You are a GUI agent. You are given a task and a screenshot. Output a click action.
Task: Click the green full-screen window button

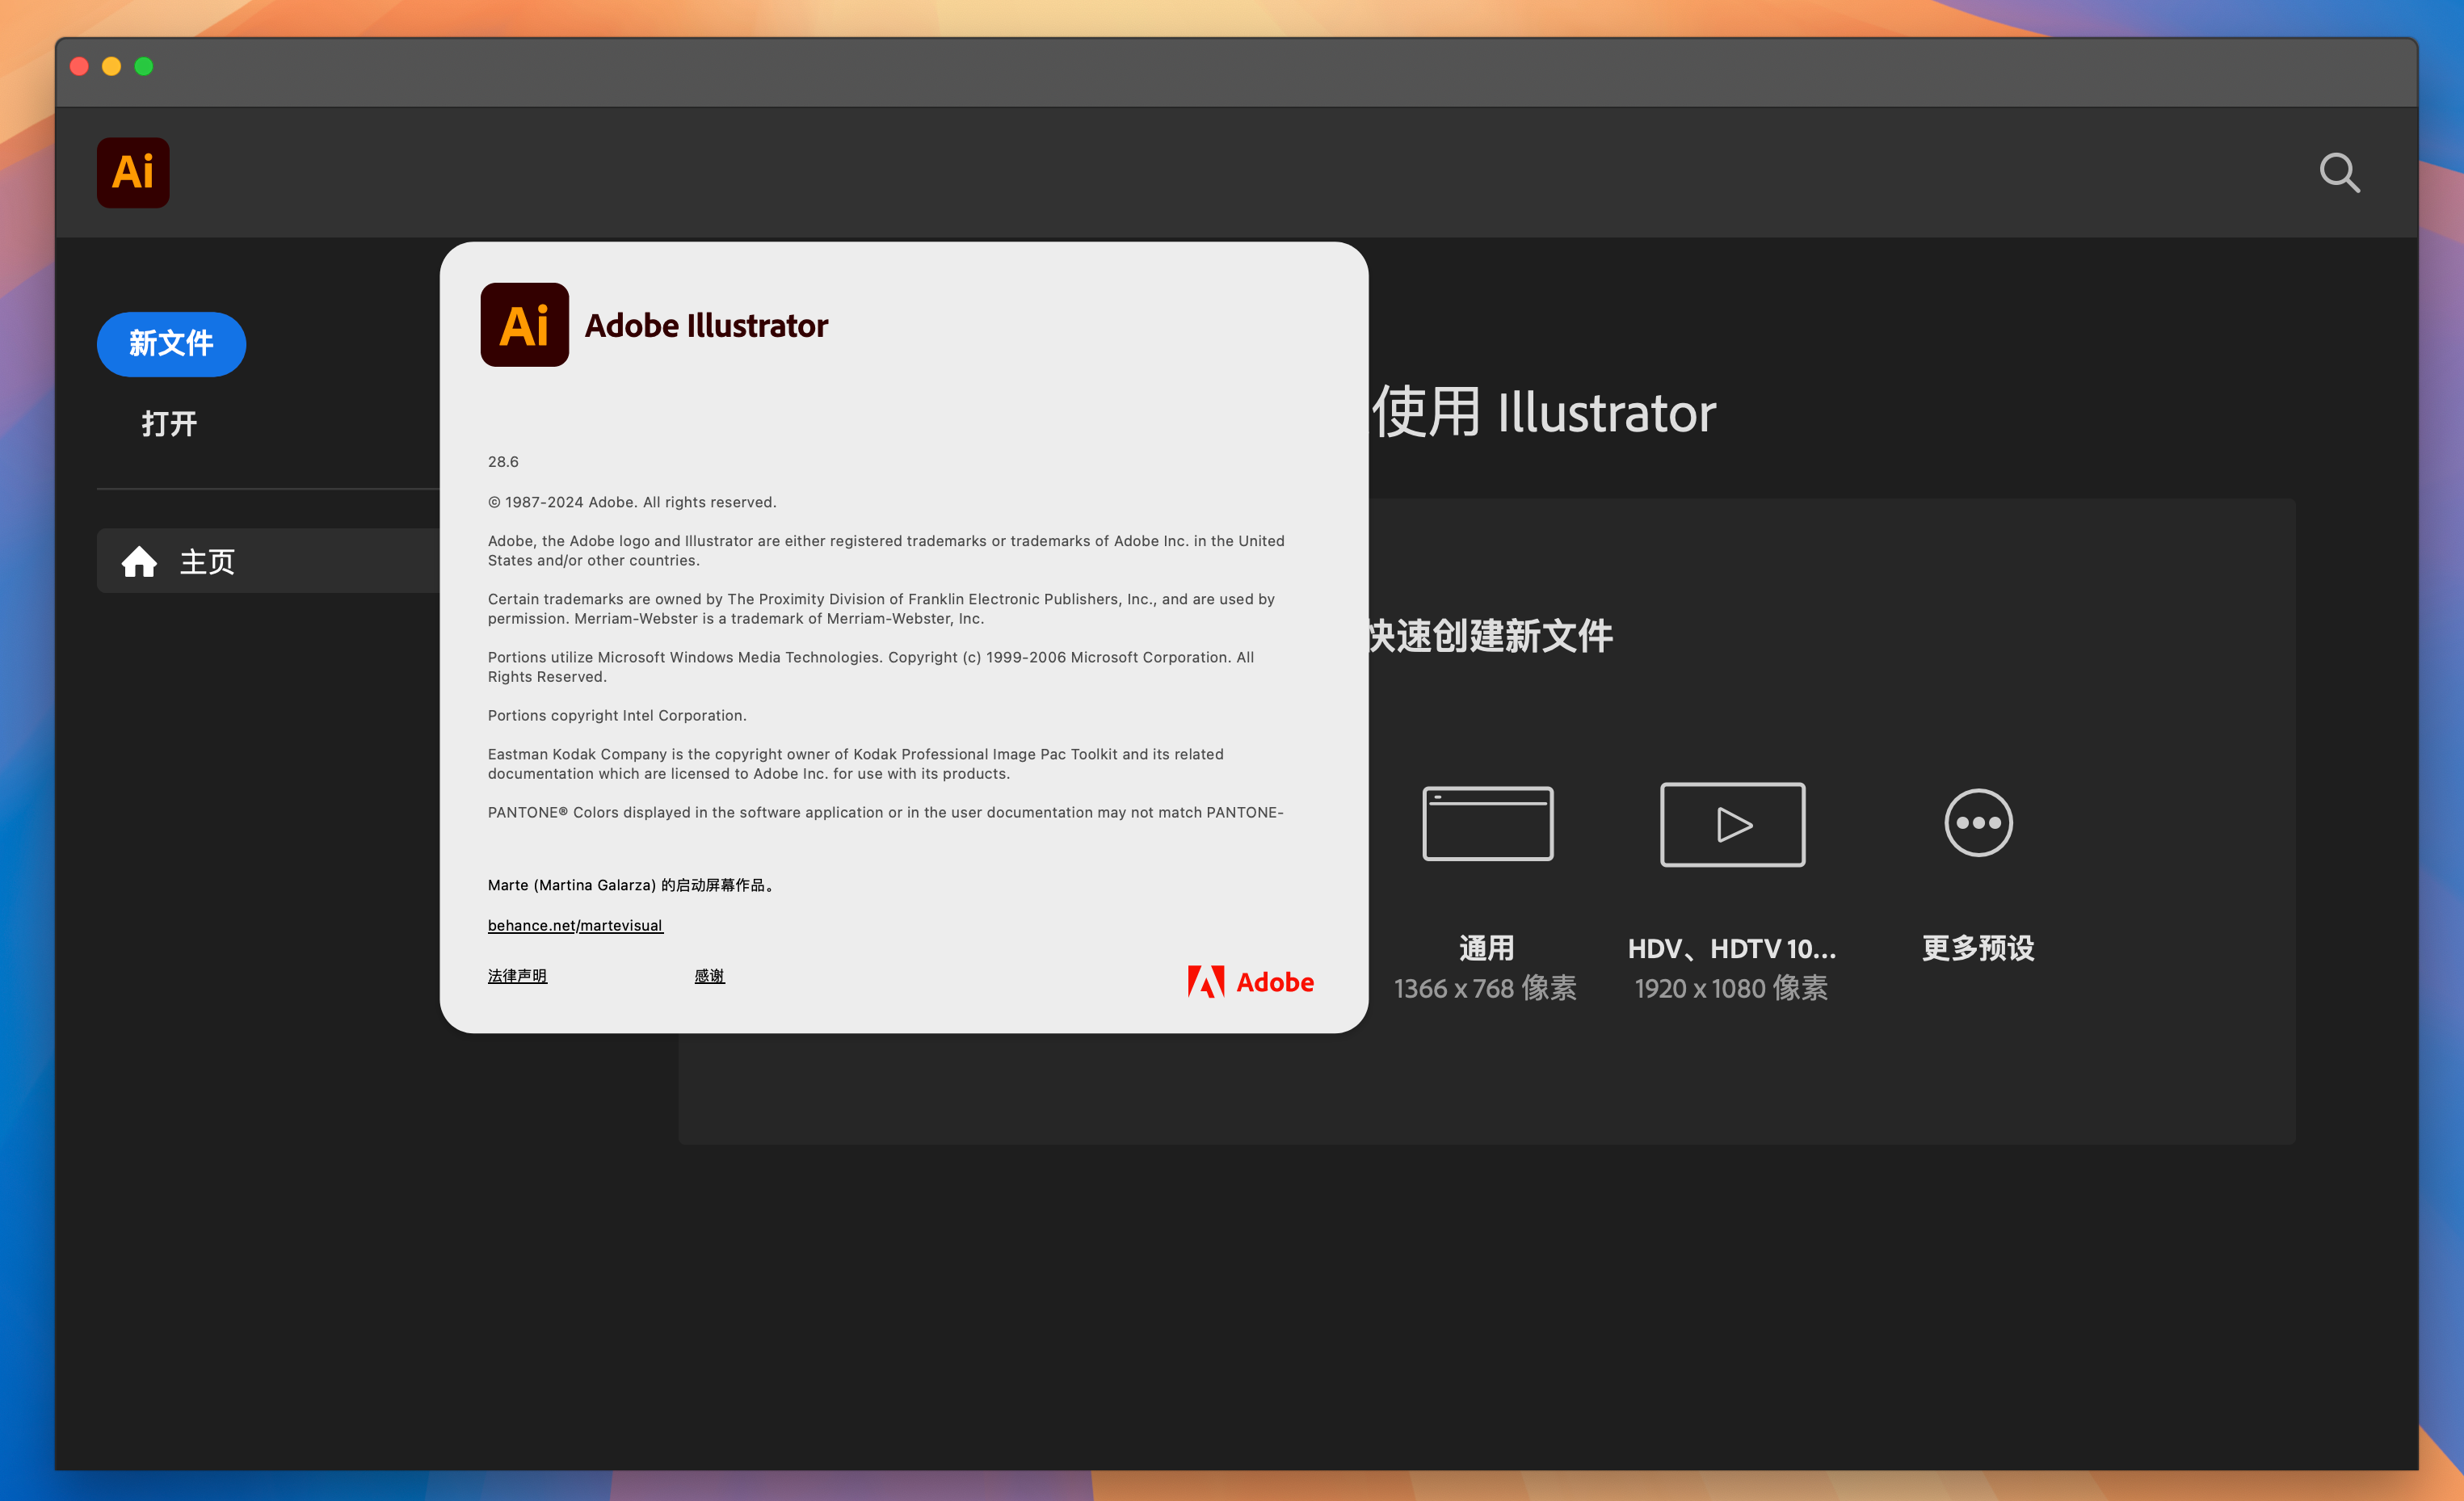[x=143, y=66]
